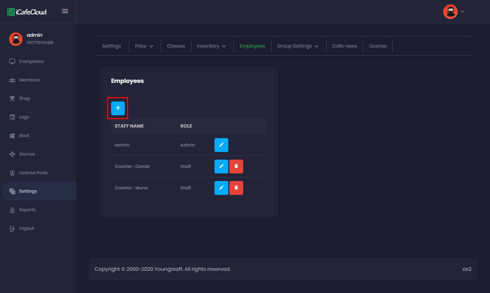Screen dimensions: 490x293
Task: Switch to the Classes tab
Action: 176,46
